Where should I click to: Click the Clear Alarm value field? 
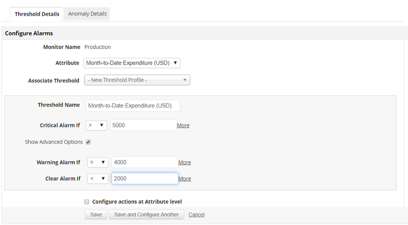point(145,178)
